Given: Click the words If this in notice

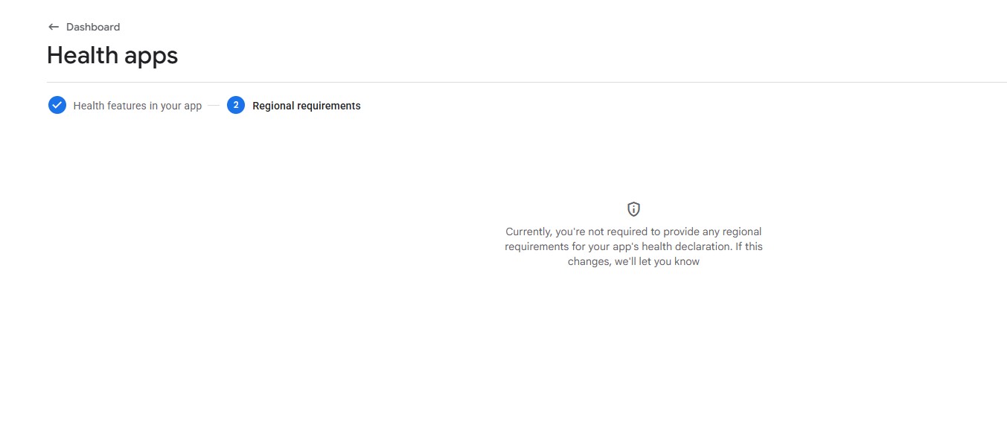Looking at the screenshot, I should (749, 246).
